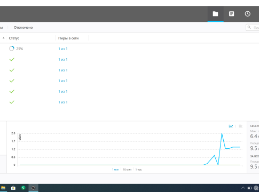Select the 10 мин graph range
Viewport: 259px width, 192px height.
(x=127, y=170)
